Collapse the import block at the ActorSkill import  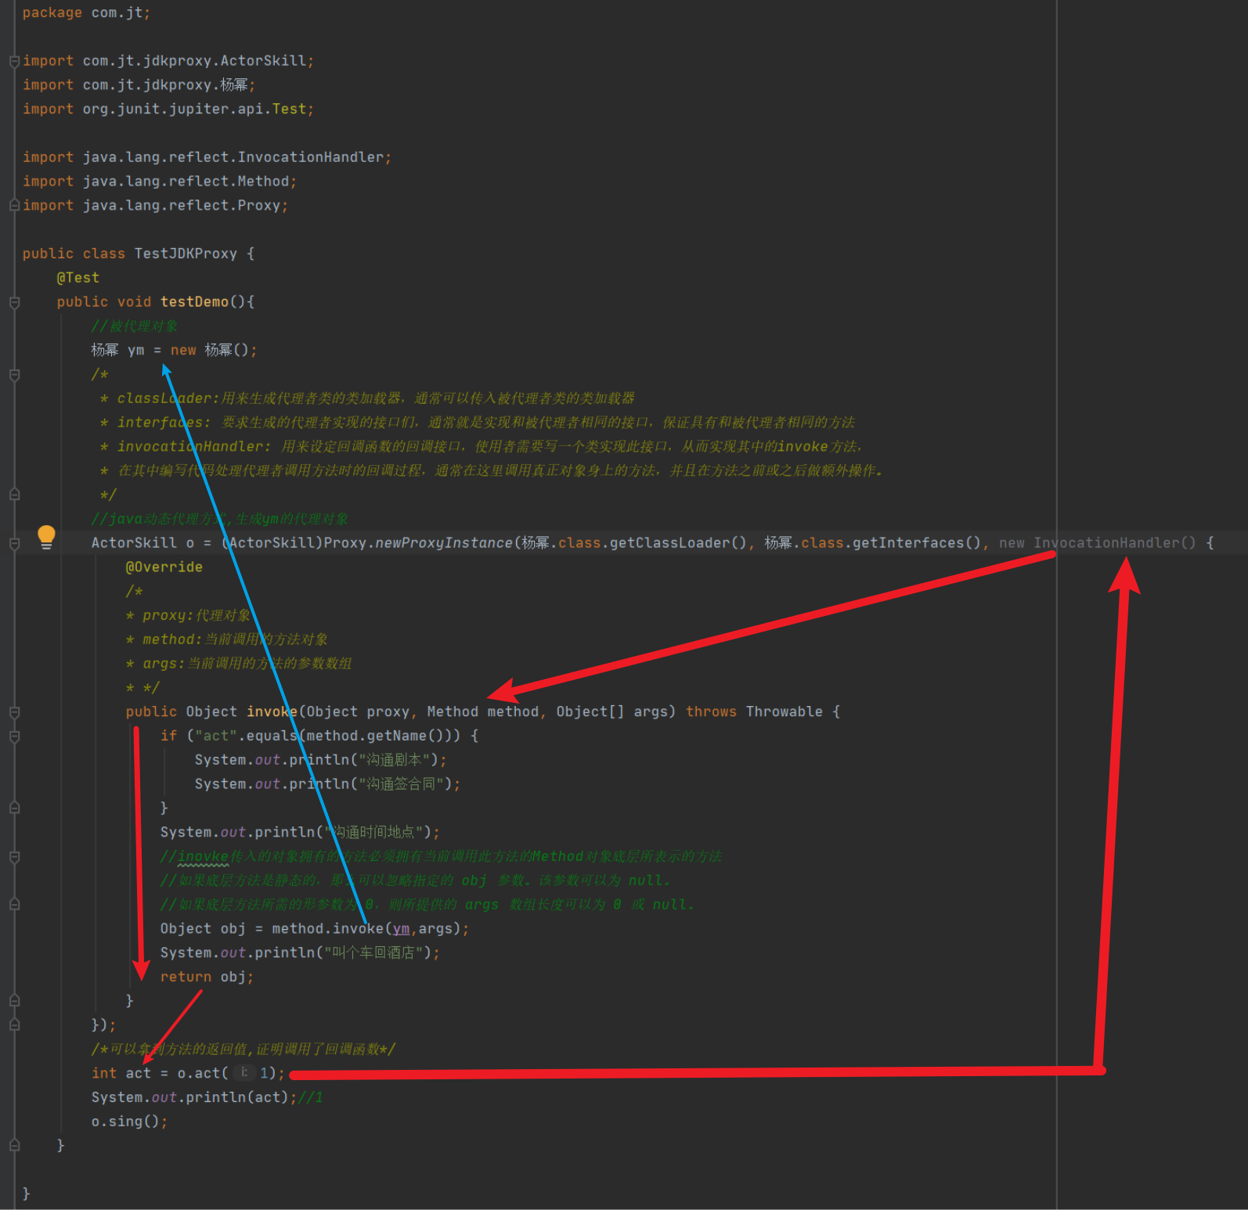point(14,61)
